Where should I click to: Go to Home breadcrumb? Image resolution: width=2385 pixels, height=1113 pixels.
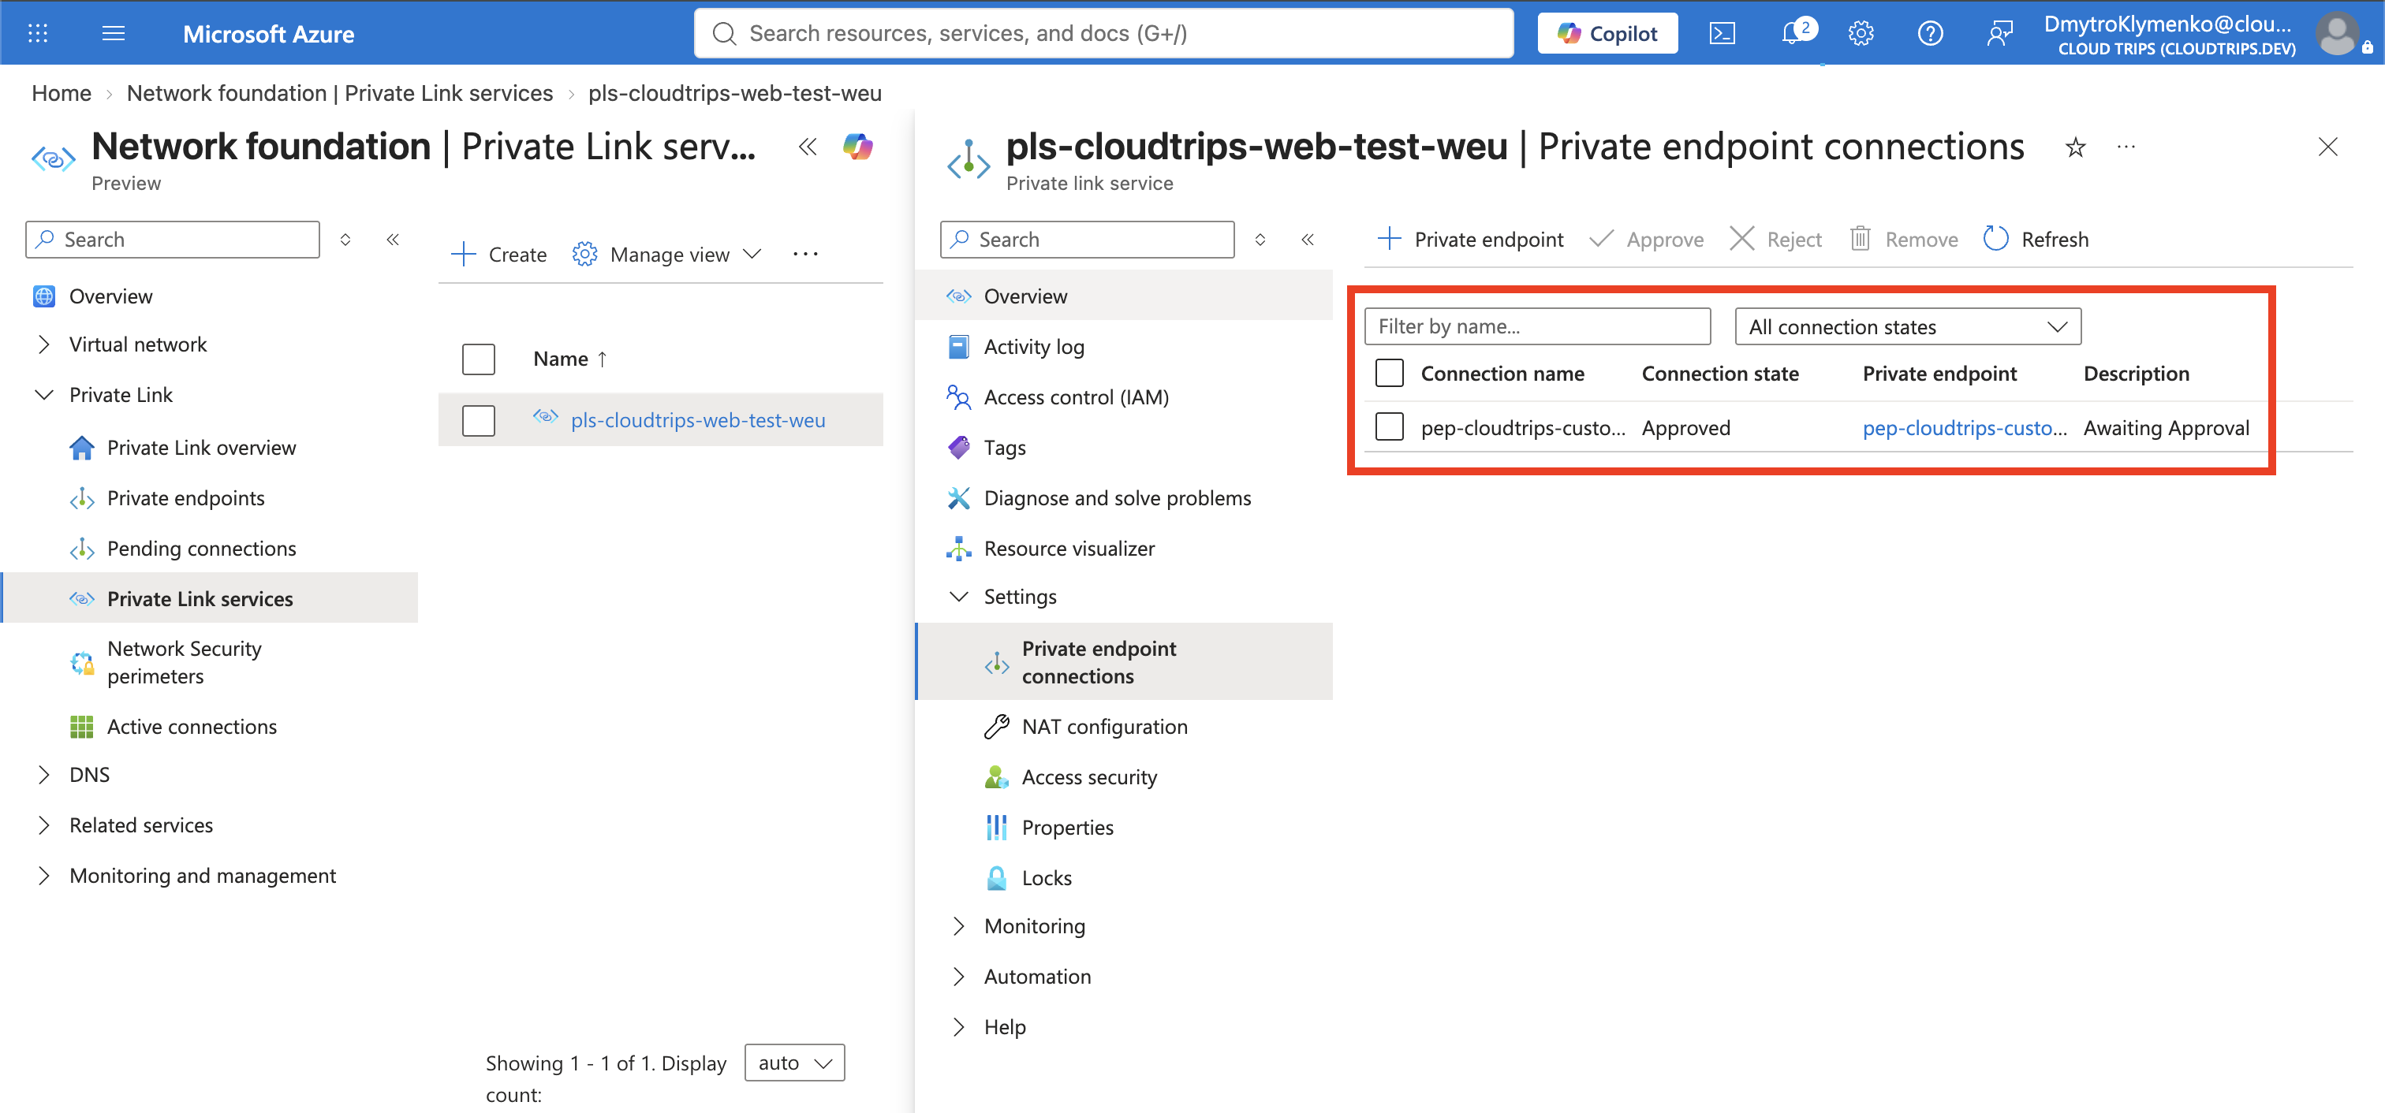61,94
